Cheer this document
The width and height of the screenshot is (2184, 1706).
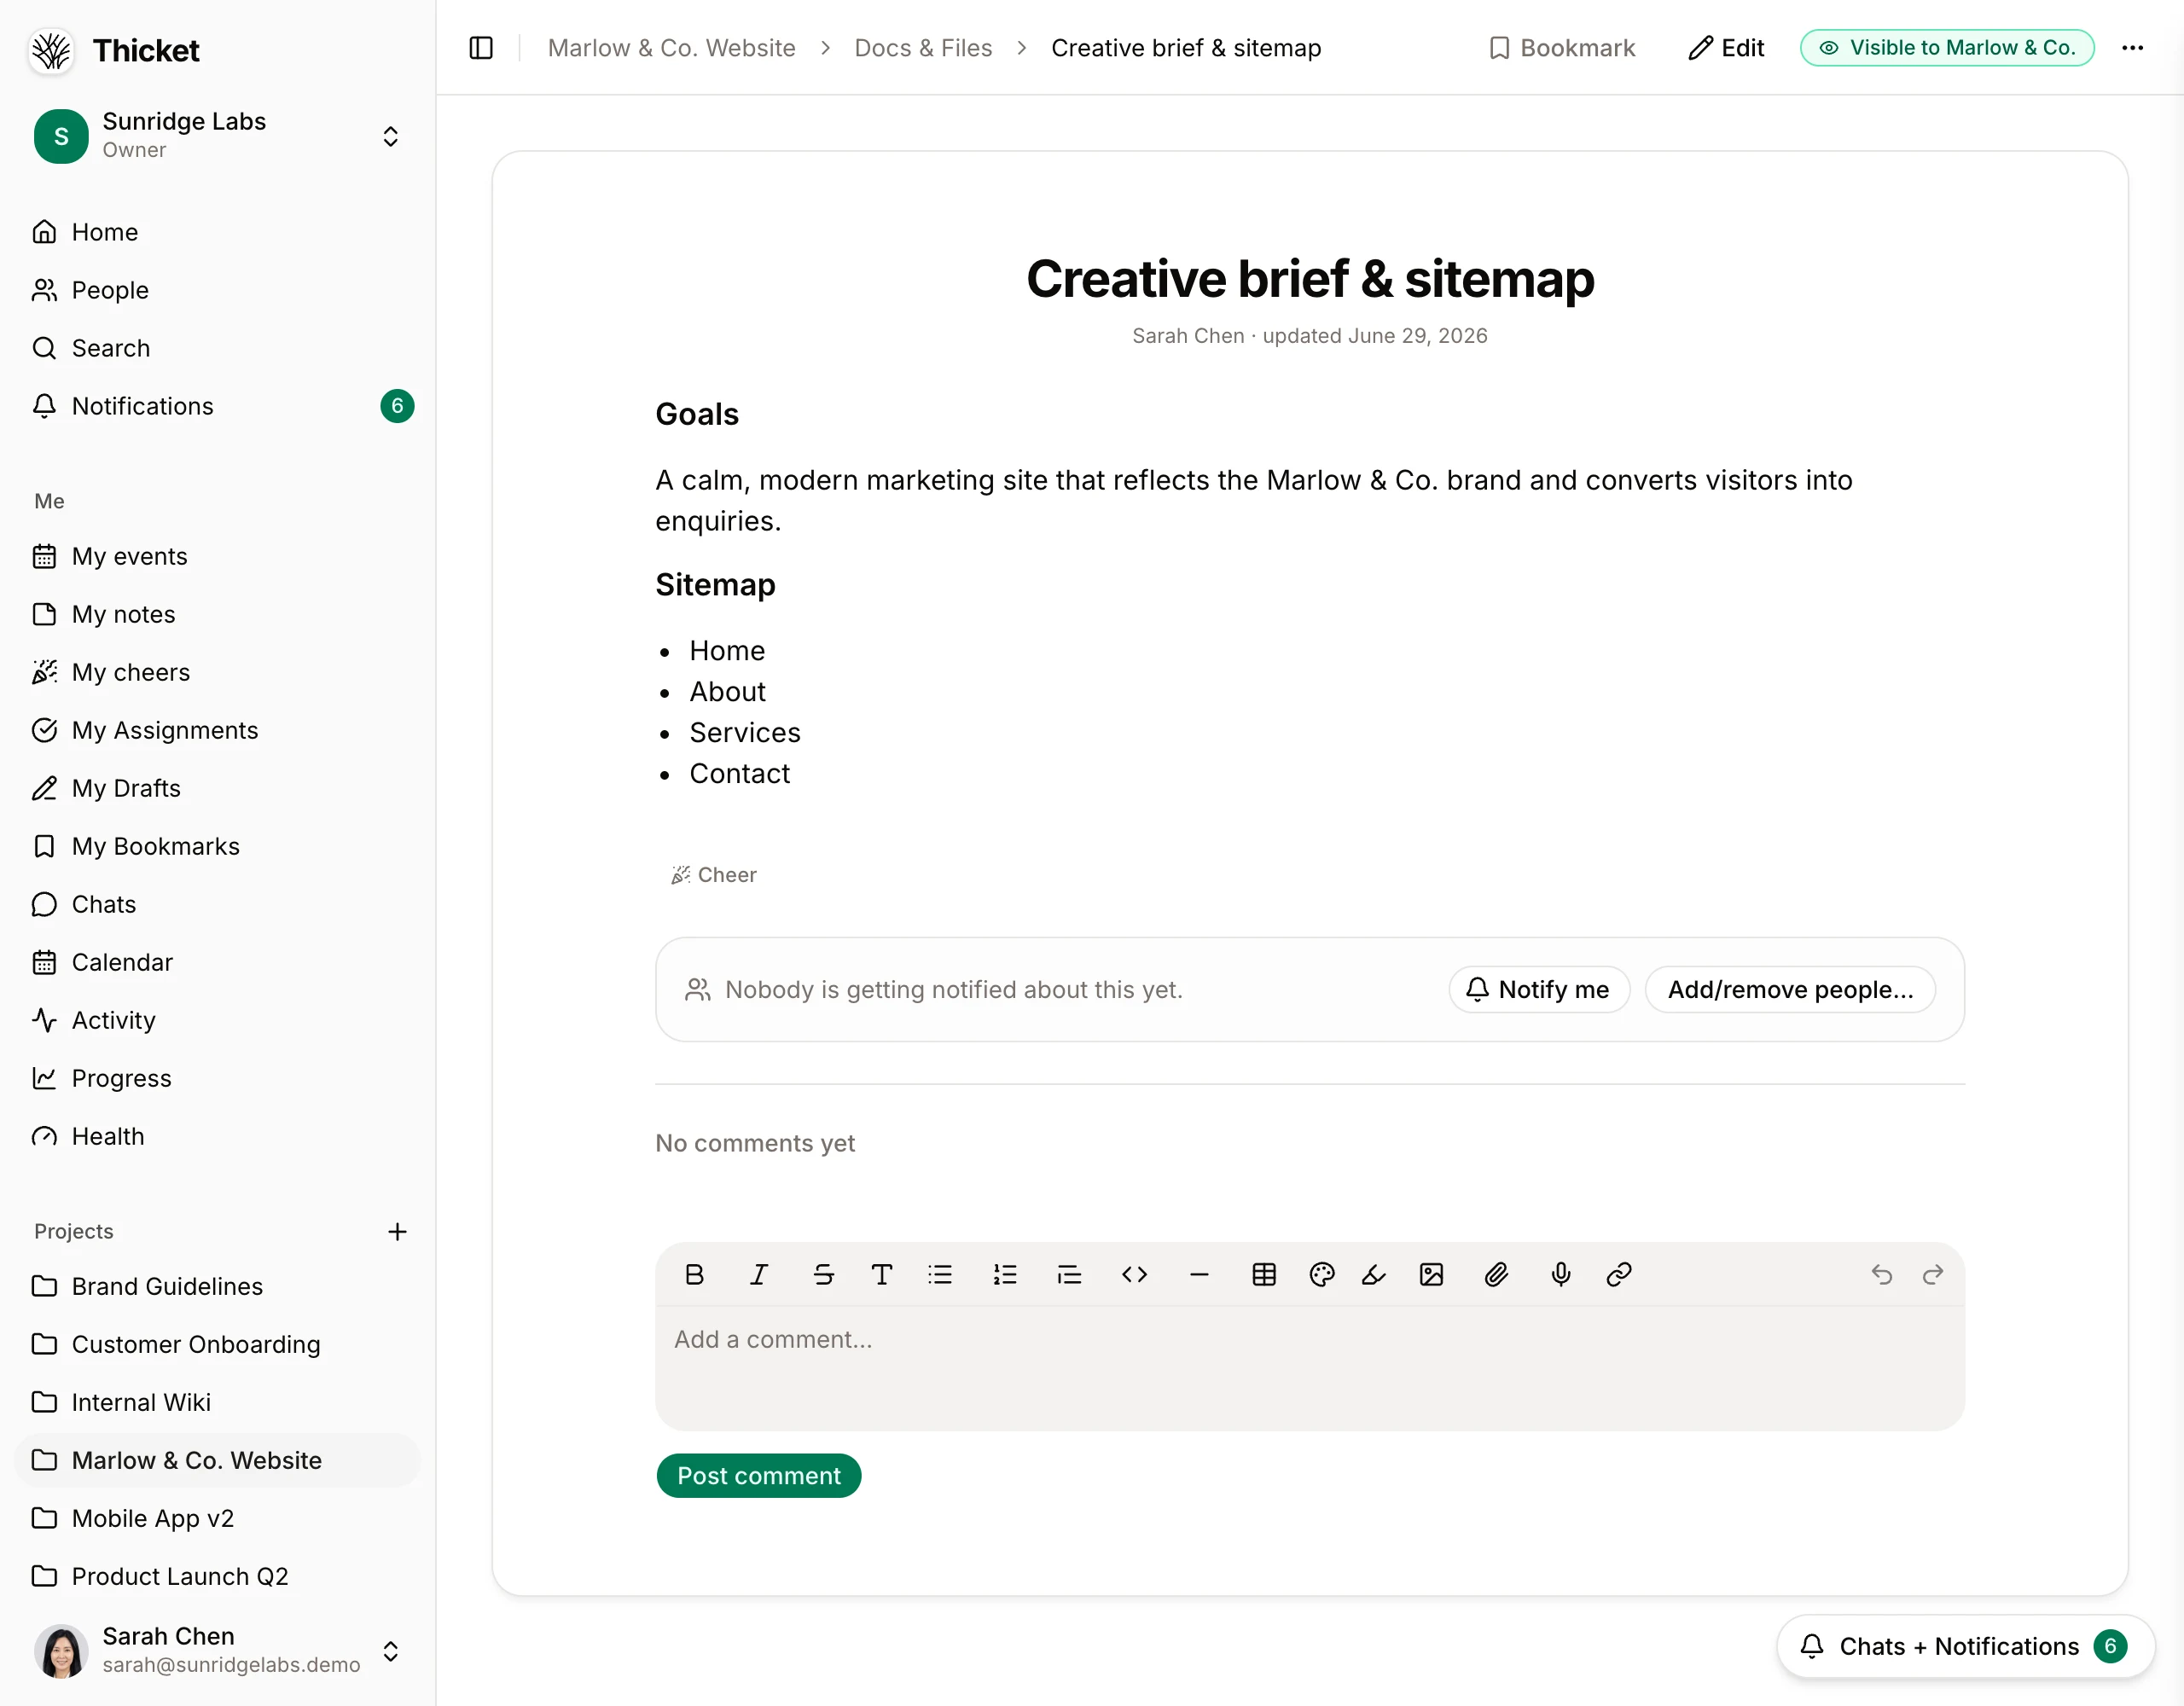pyautogui.click(x=713, y=875)
